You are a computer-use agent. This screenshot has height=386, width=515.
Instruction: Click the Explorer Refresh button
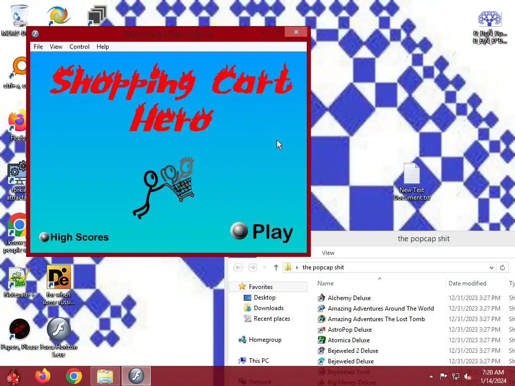502,267
